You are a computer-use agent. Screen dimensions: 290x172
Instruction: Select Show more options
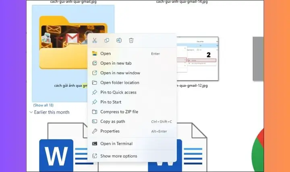point(132,156)
